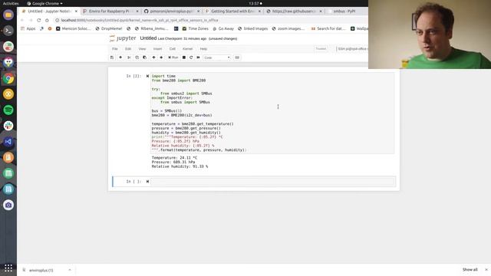Go back in Chrome
The image size is (491, 276).
(22, 20)
